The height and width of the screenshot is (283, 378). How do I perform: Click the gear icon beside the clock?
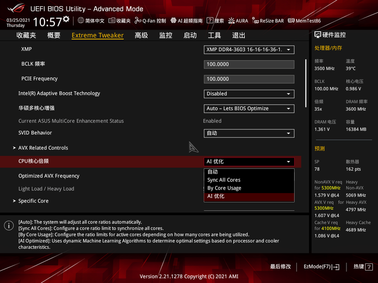(67, 19)
